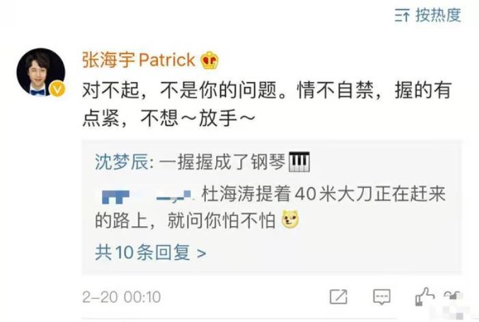Tap the username 张海宇Patrick
This screenshot has height=322, width=479.
pos(138,59)
